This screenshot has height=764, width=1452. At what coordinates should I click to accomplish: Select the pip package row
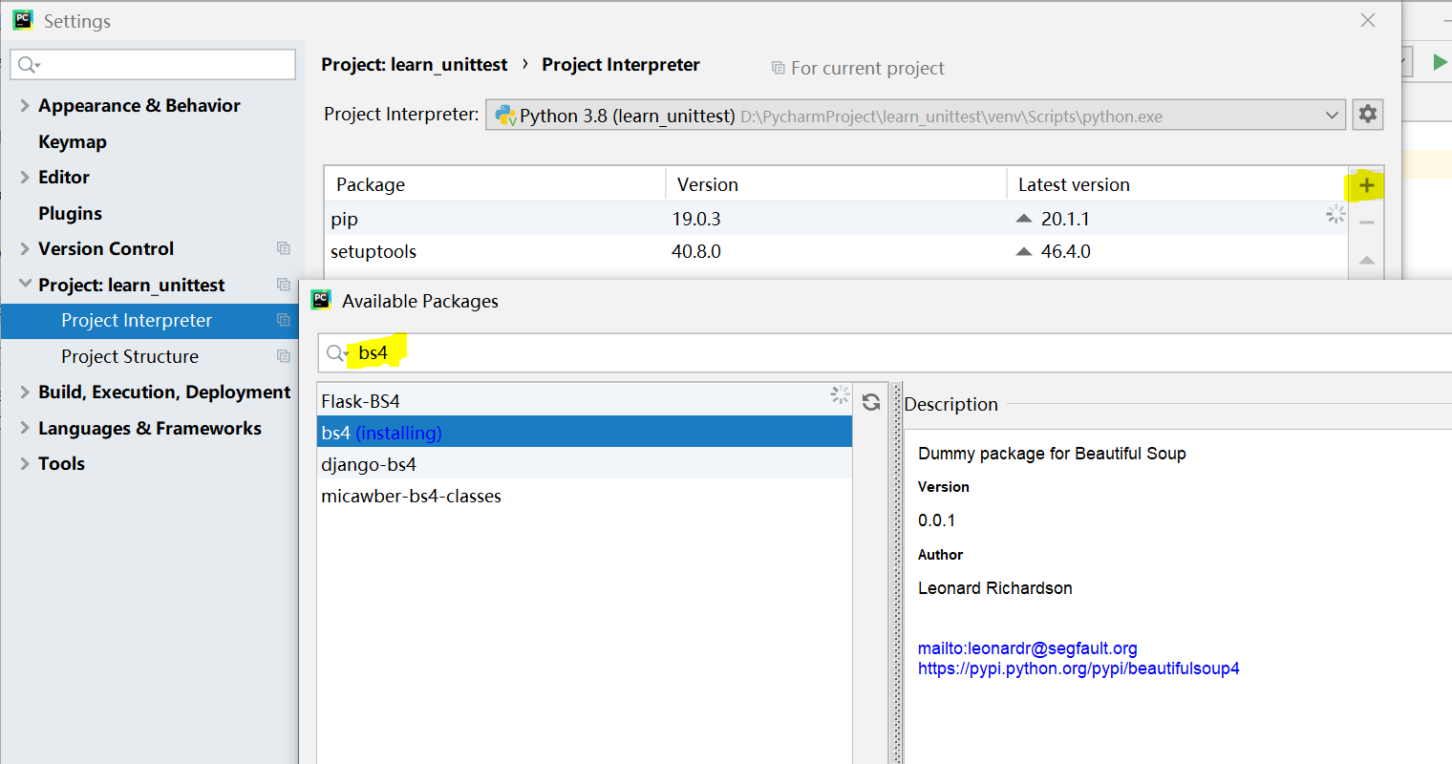(x=836, y=219)
